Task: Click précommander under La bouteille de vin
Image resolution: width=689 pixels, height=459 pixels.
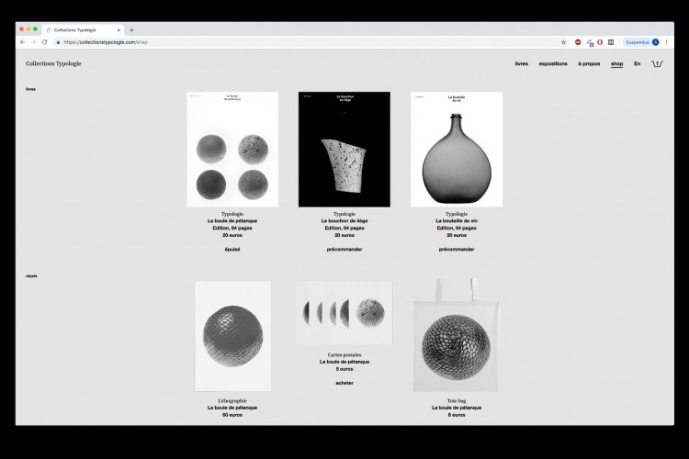Action: coord(457,249)
